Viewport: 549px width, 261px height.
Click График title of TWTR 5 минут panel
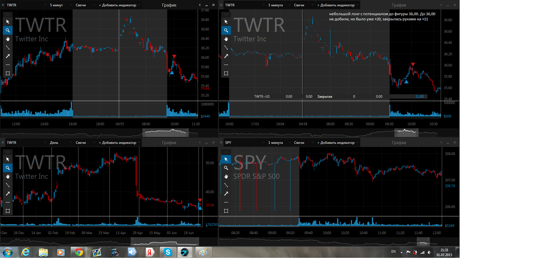(x=169, y=5)
